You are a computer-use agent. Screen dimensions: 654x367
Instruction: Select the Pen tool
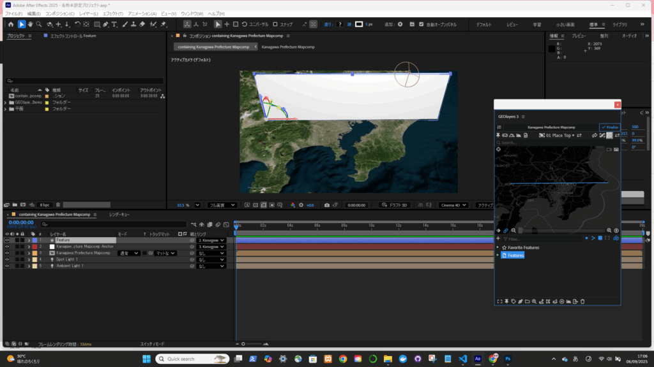105,24
